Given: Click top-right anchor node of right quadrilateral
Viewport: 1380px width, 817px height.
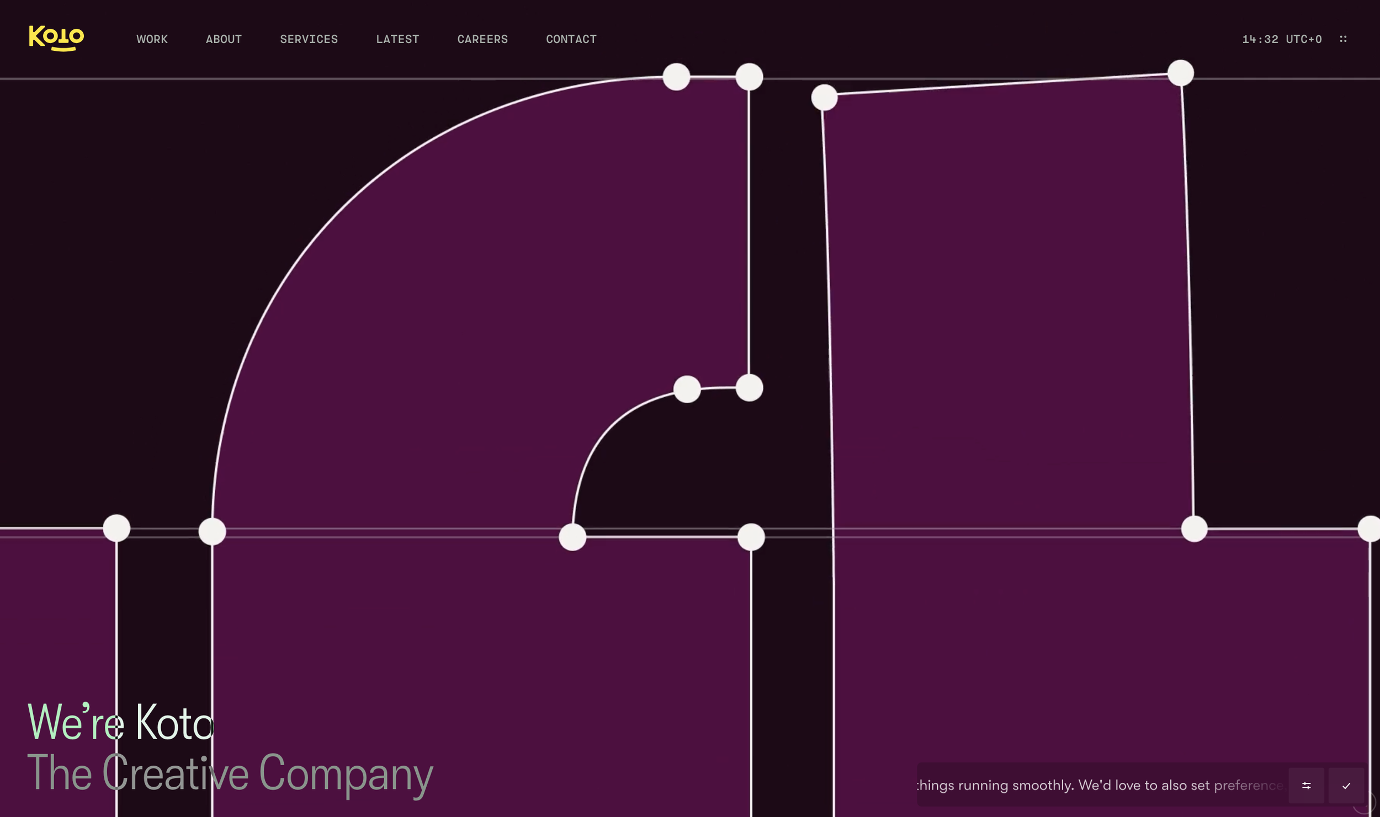Looking at the screenshot, I should pos(1181,73).
